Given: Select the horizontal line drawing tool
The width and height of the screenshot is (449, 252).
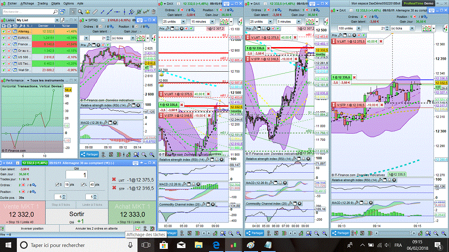Looking at the screenshot, I should [x=117, y=12].
